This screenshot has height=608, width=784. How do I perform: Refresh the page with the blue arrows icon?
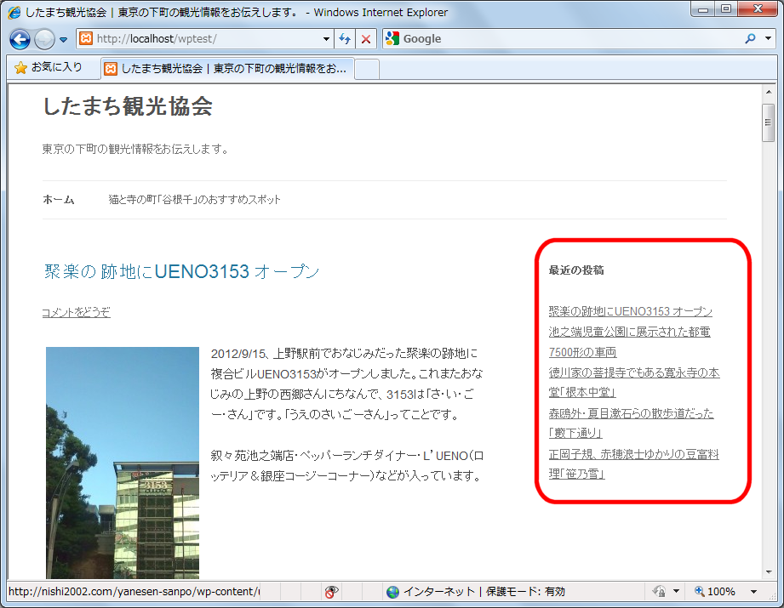(345, 39)
